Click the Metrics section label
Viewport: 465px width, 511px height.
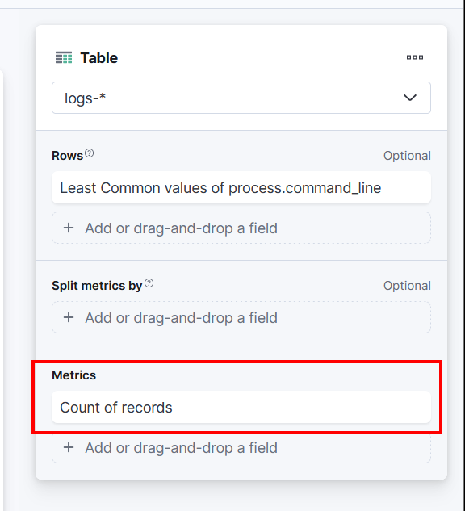pyautogui.click(x=74, y=375)
